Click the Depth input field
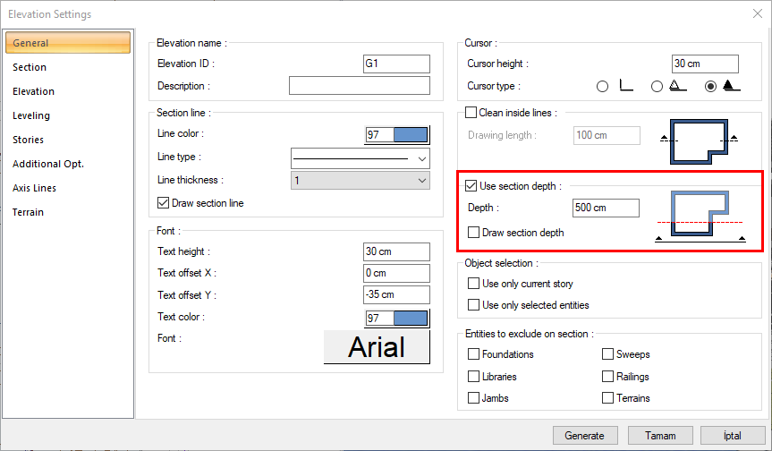This screenshot has height=451, width=772. click(606, 208)
